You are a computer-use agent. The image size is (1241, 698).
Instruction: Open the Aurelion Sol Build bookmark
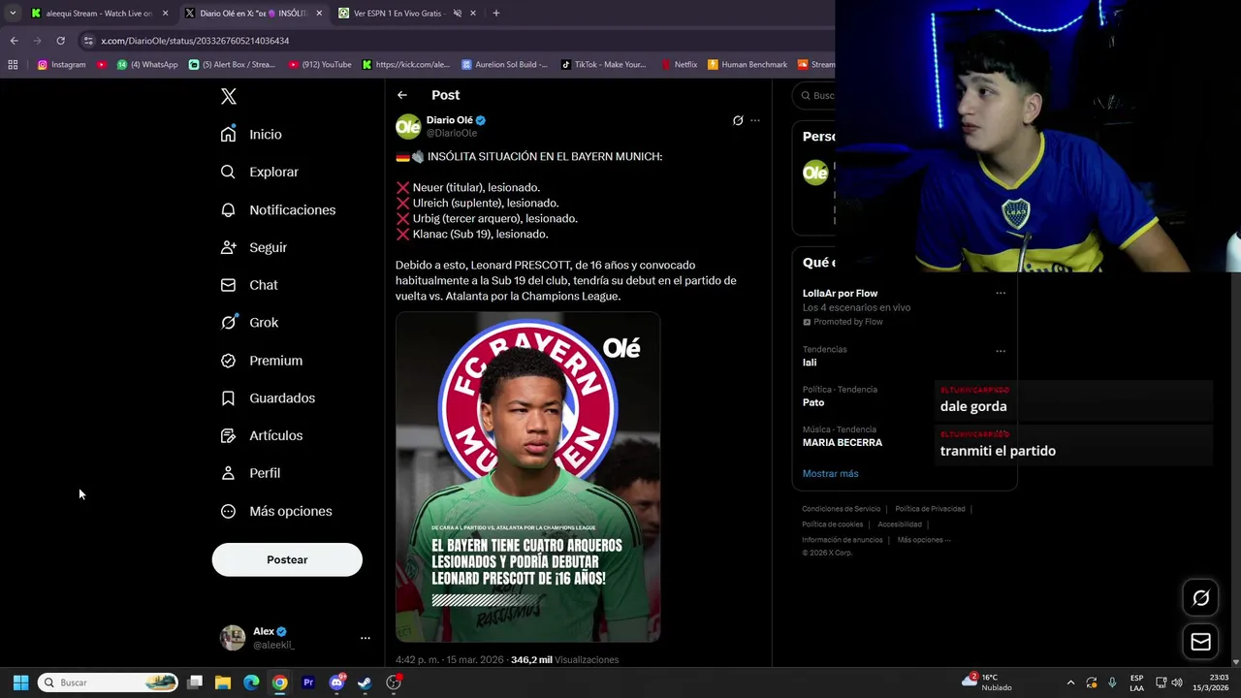504,65
